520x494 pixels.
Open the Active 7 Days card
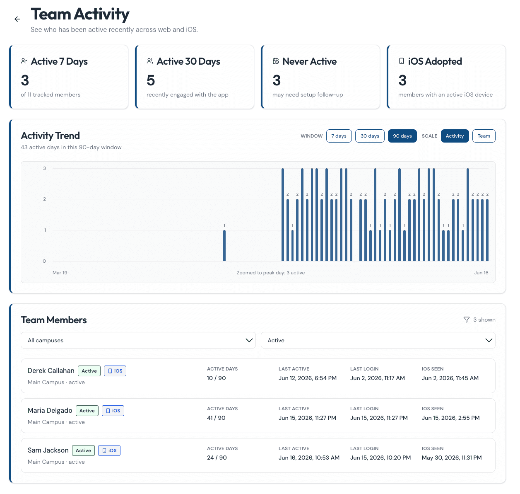coord(69,77)
